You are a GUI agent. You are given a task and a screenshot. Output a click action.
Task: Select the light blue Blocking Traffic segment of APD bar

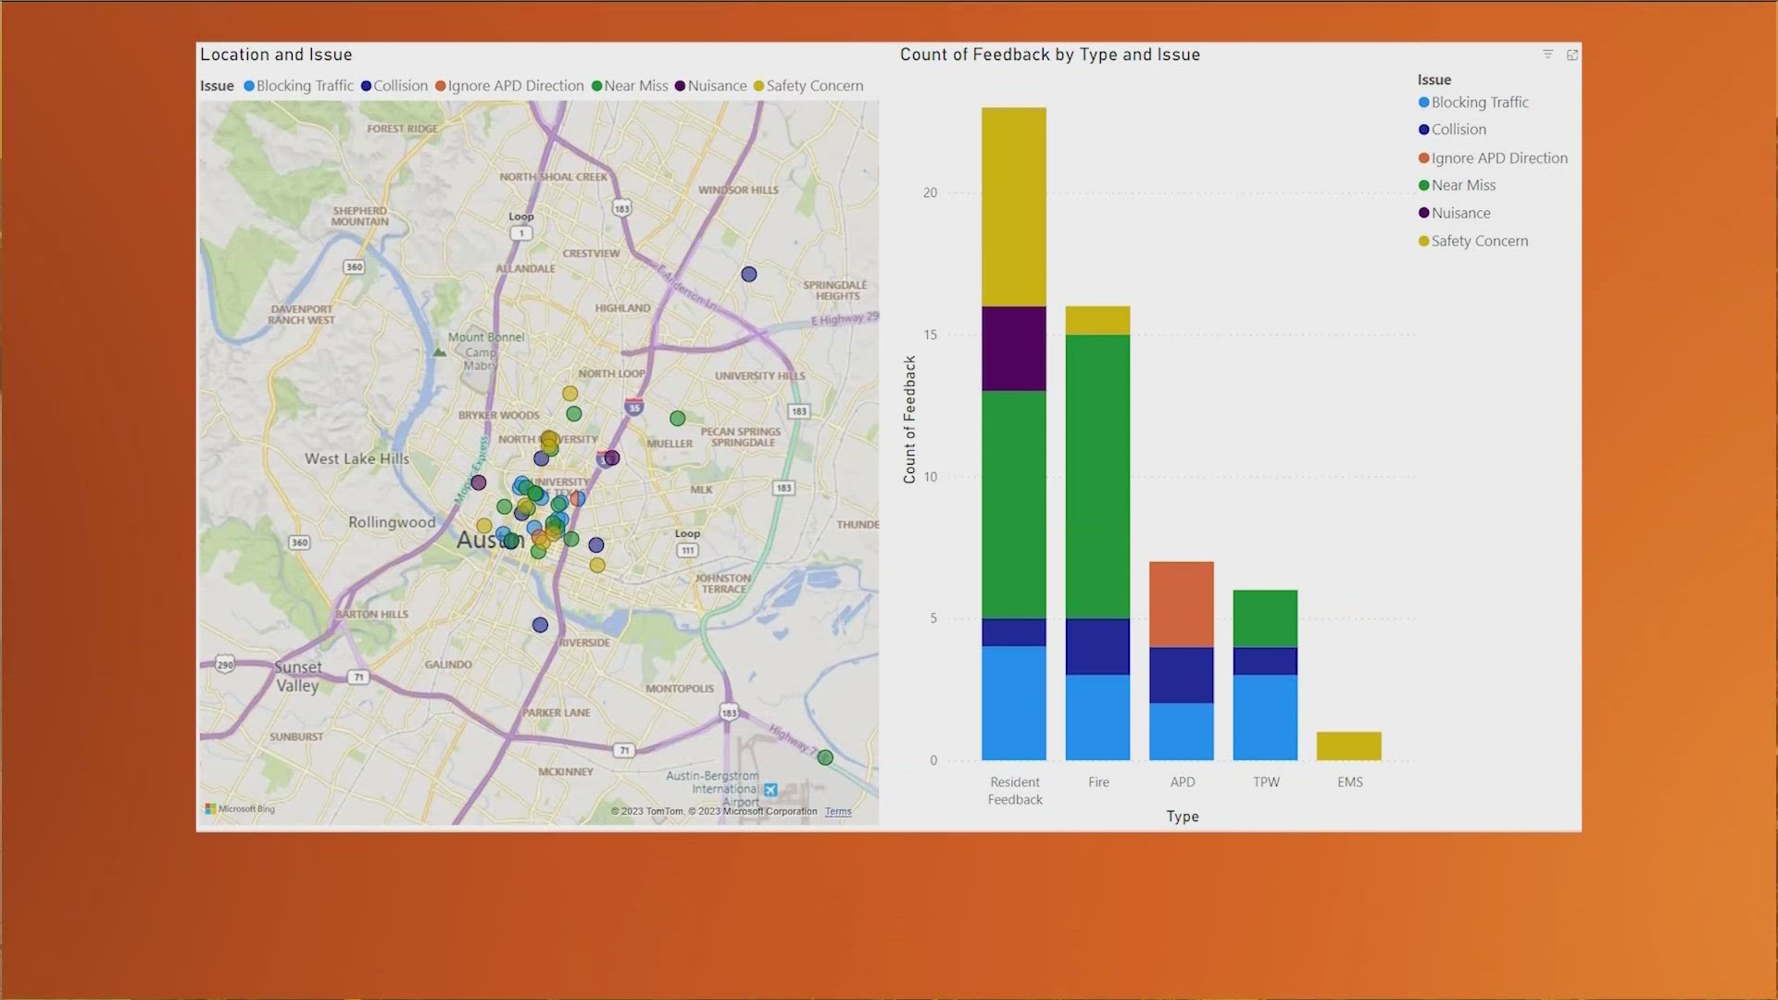[x=1182, y=731]
